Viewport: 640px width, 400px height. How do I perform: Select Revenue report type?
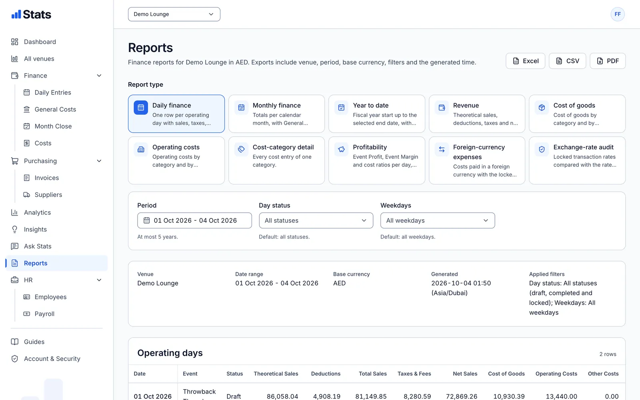click(x=477, y=114)
